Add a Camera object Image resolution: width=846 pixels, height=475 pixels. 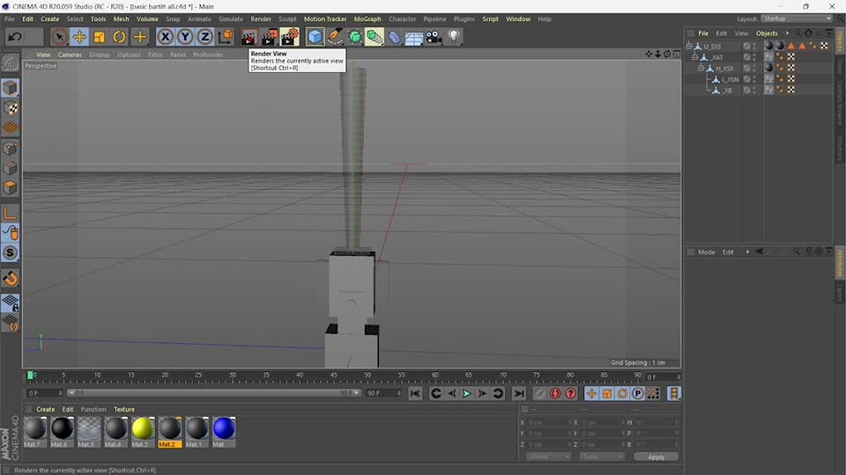(x=434, y=37)
